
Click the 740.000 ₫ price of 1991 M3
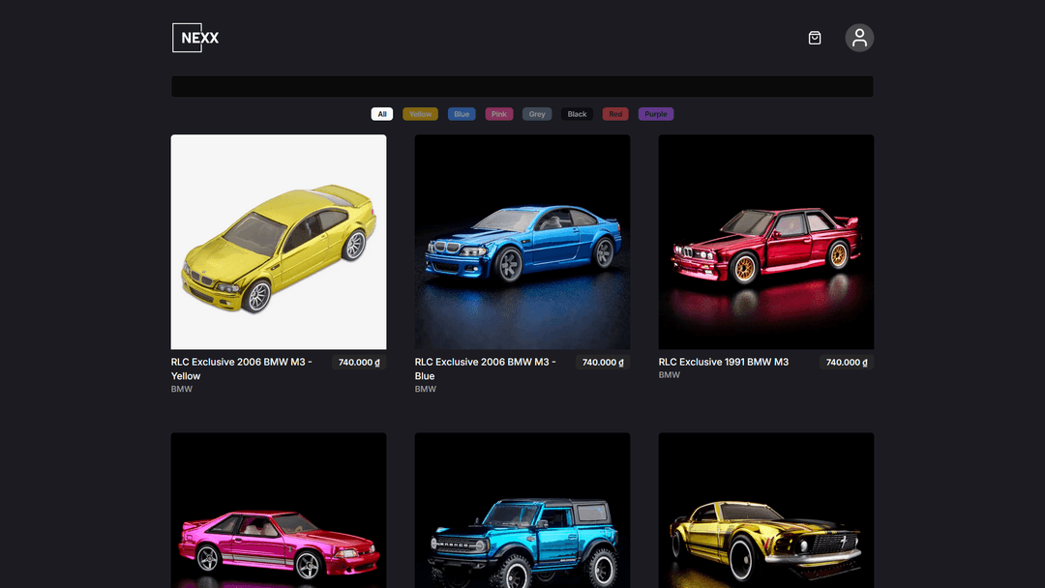[847, 363]
